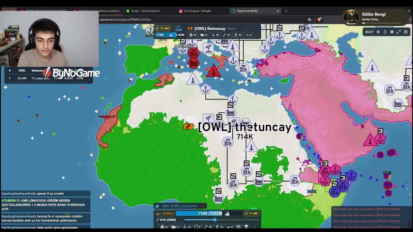Screen dimensions: 413x232
Task: Click the [OWL] thetuncay name in top info bar
Action: (x=210, y=29)
